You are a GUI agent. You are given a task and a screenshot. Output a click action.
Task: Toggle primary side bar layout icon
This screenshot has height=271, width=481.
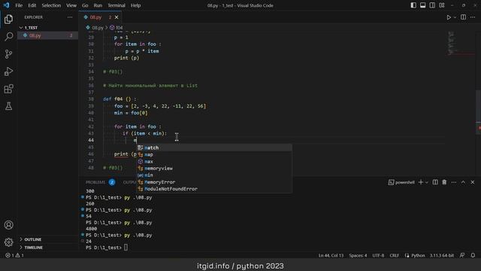413,5
